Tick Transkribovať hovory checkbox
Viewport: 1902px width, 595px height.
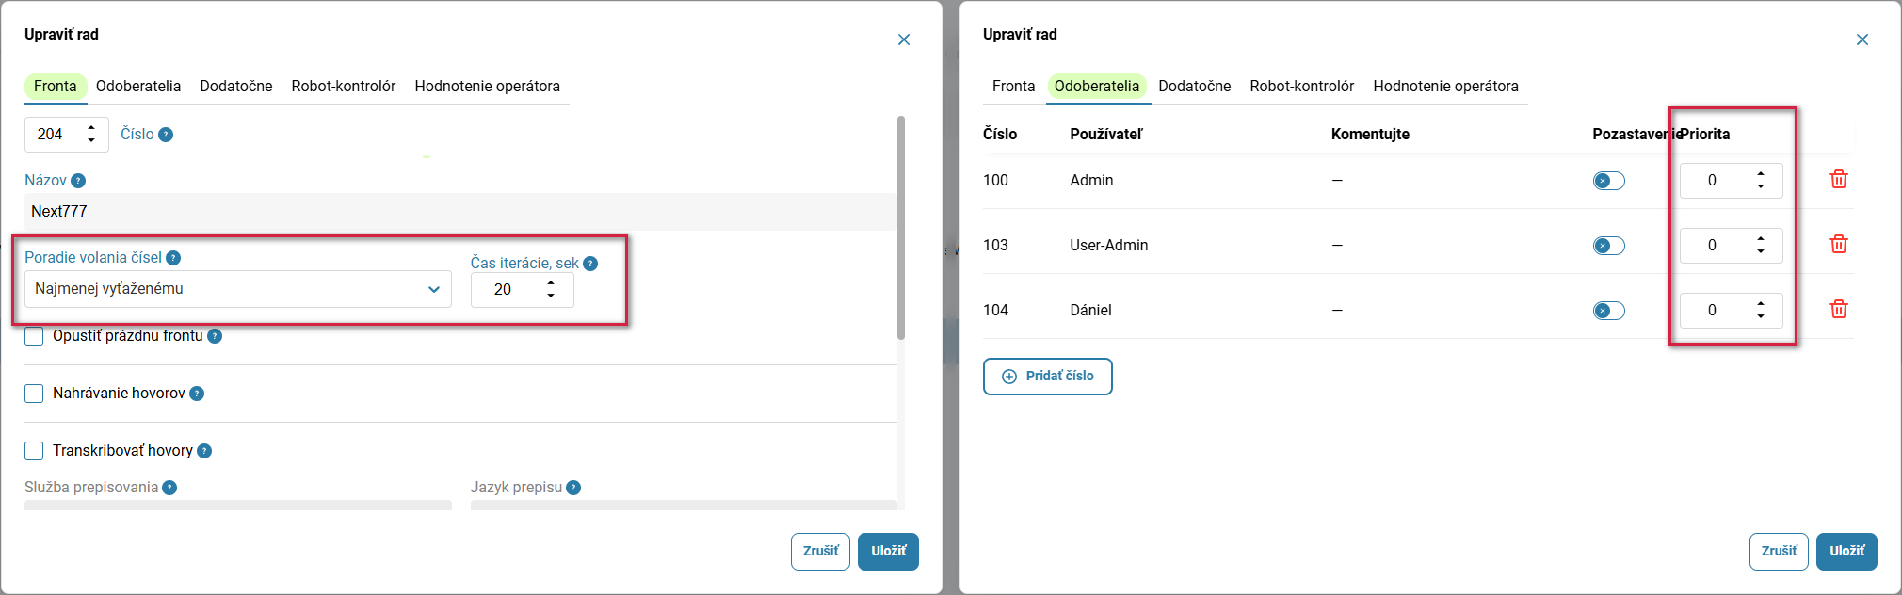tap(34, 451)
